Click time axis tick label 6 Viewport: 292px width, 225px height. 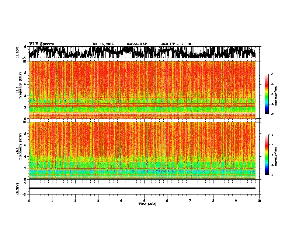(167, 201)
